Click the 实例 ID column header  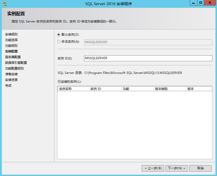(106, 89)
